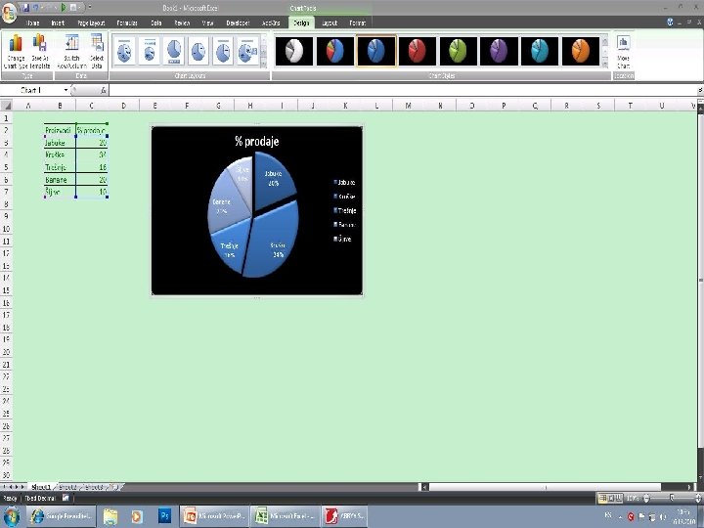Choose the multicolor pie chart style

[335, 51]
